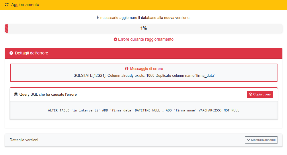
Task: Click the info icon beside Messaggio di errore
Action: click(127, 69)
